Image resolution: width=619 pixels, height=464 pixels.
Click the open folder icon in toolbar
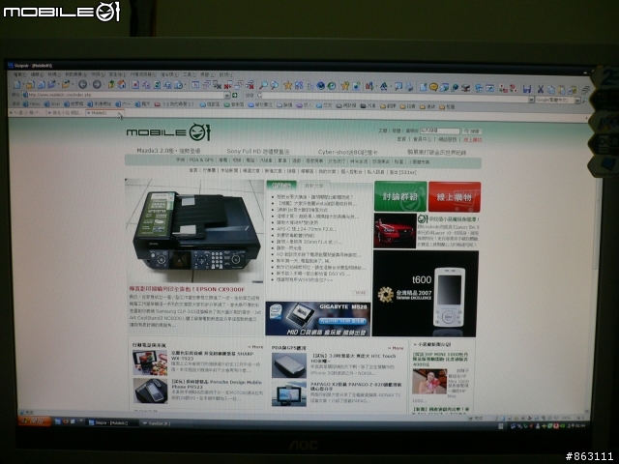(x=66, y=84)
